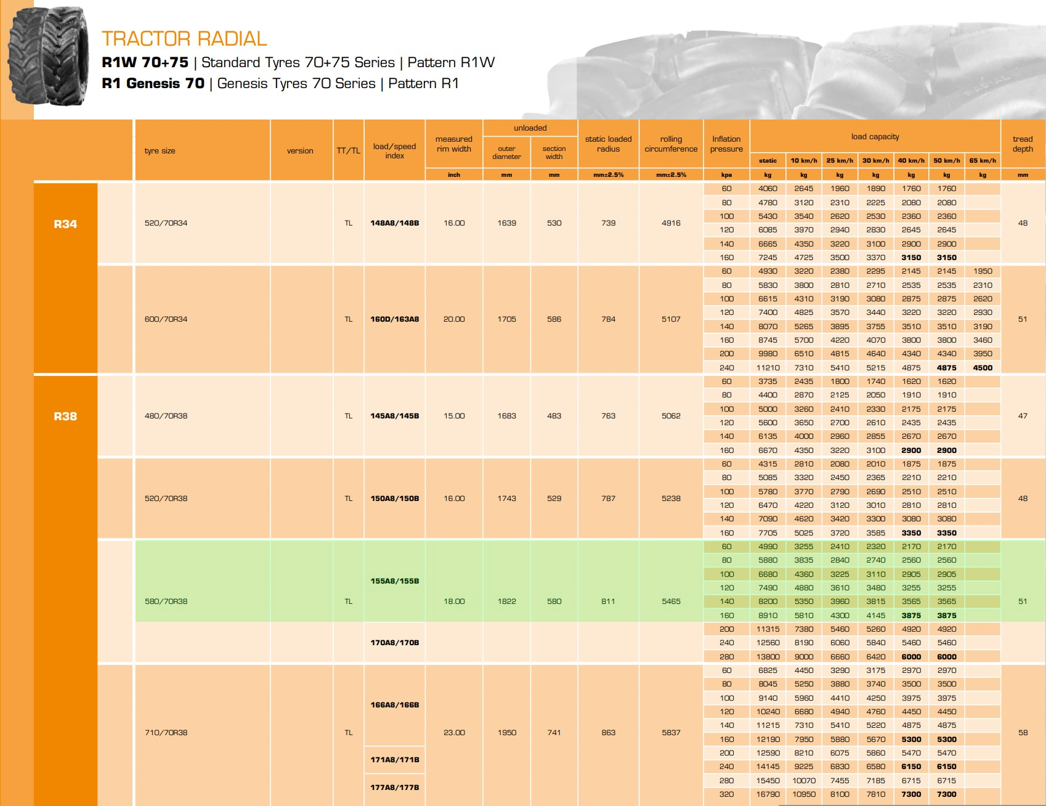Click the 170A8/170B load index value

(x=394, y=643)
